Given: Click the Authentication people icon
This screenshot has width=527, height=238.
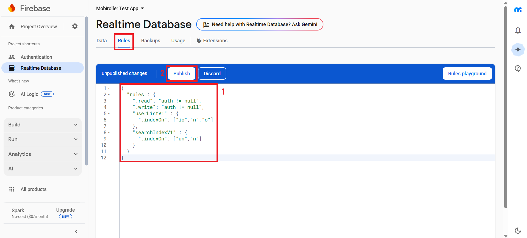Looking at the screenshot, I should pos(12,57).
